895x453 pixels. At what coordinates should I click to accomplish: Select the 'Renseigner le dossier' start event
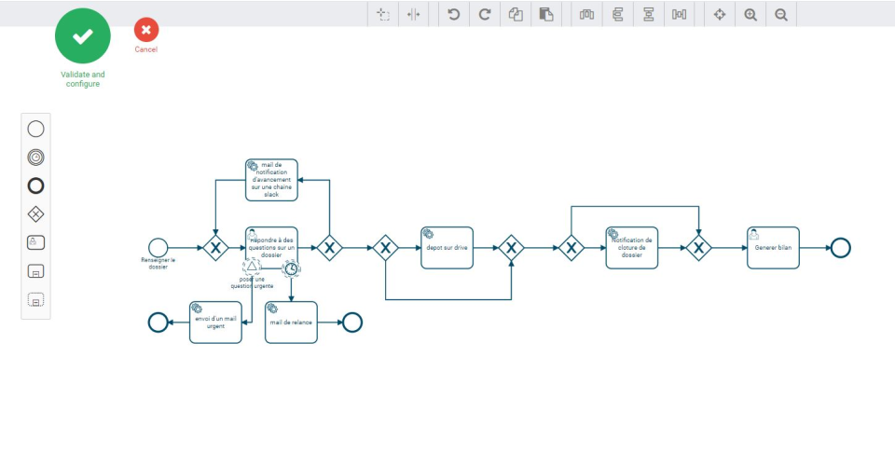[x=158, y=248]
